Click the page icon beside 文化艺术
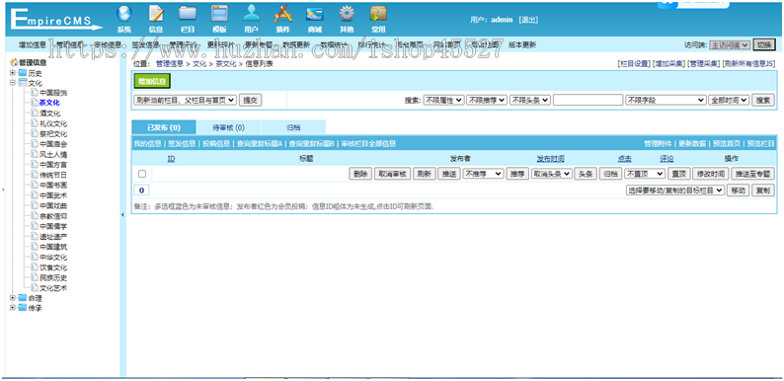The image size is (784, 381). coord(34,288)
